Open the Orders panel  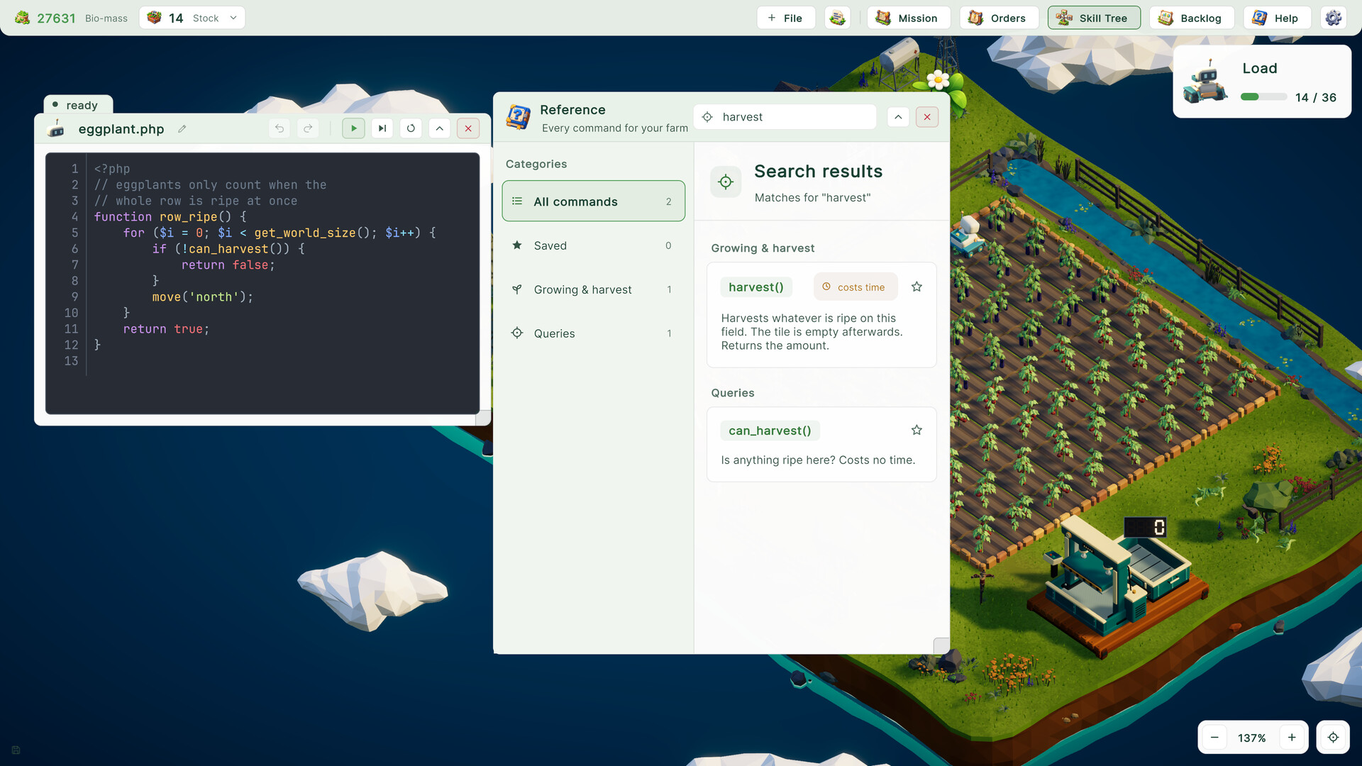coord(999,18)
